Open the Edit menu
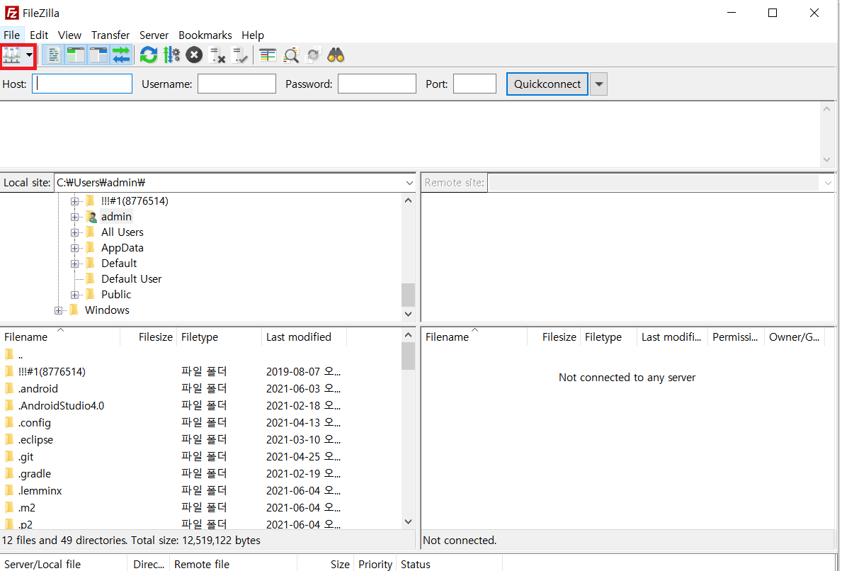842x571 pixels. tap(39, 35)
